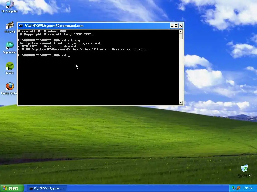Open the My Computer desktop icon

coord(10,6)
